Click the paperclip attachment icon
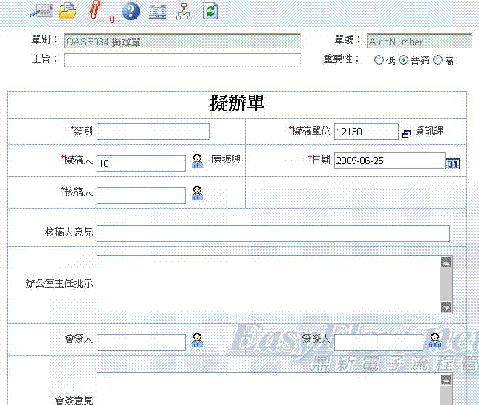The height and width of the screenshot is (405, 479). (x=94, y=11)
